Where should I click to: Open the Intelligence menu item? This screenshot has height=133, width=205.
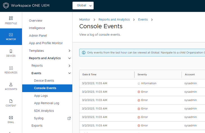[37, 28]
